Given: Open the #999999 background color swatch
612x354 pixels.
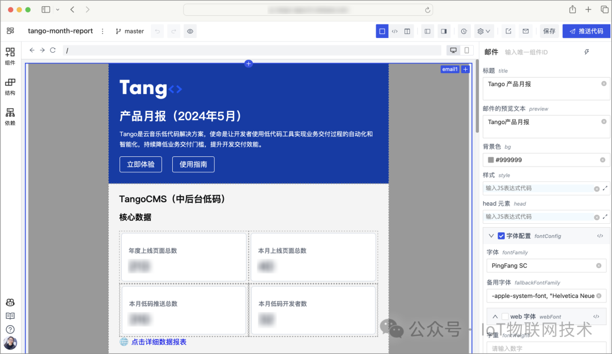Looking at the screenshot, I should click(491, 160).
